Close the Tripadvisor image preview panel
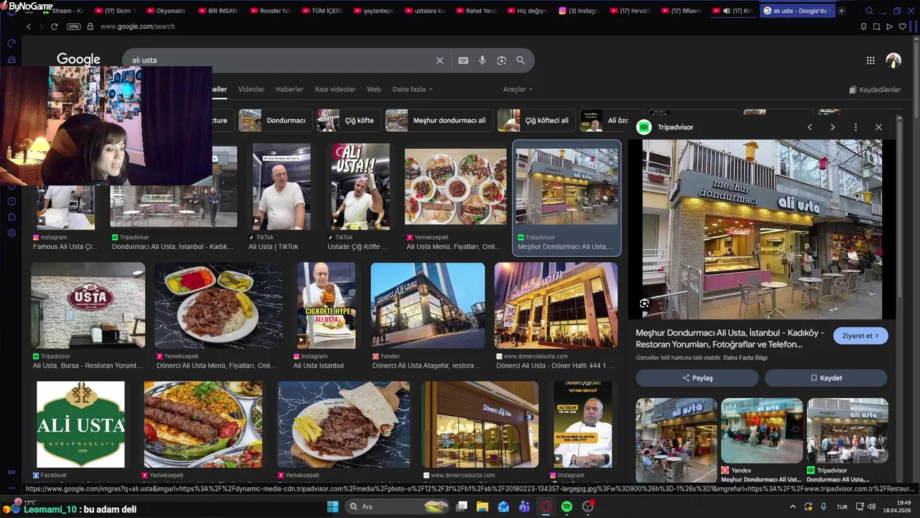Viewport: 920px width, 518px height. pos(878,127)
